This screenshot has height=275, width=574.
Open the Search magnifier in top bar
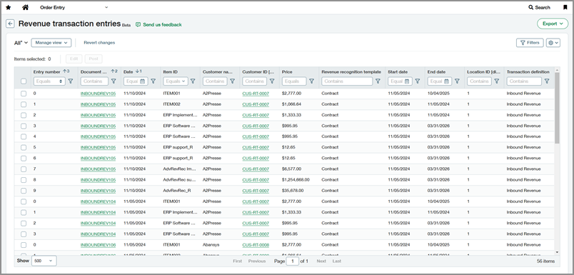tap(531, 7)
